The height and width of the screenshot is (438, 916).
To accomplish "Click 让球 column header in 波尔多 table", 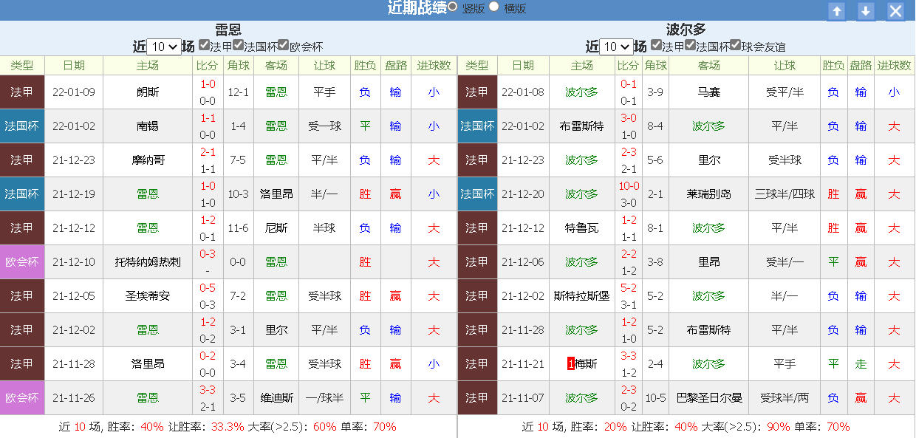I will (785, 66).
